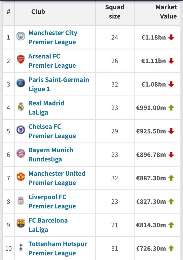Image resolution: width=183 pixels, height=260 pixels.
Task: Click the Bayern Munich crest icon
Action: pyautogui.click(x=21, y=154)
